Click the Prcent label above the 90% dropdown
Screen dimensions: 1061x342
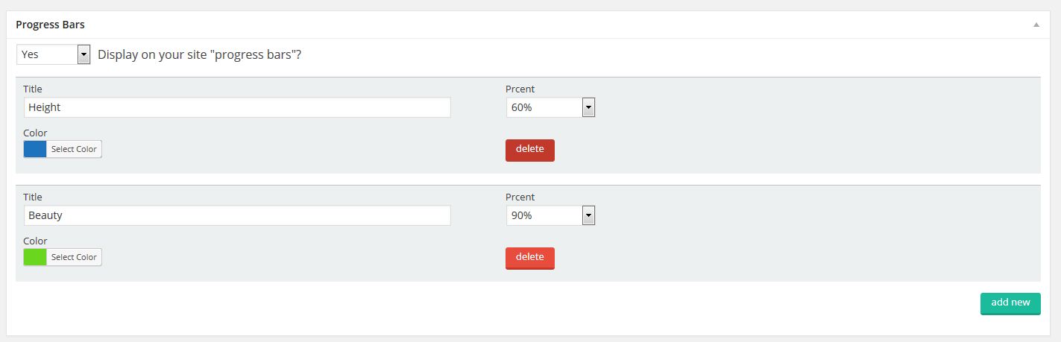coord(520,197)
